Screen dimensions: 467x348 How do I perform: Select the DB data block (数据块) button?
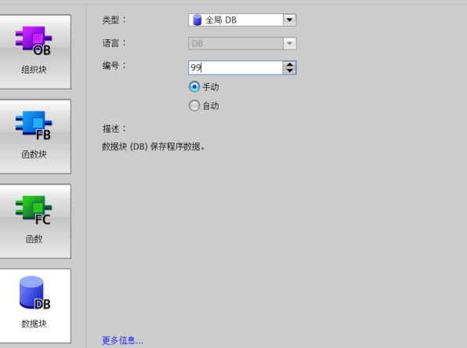pyautogui.click(x=35, y=306)
